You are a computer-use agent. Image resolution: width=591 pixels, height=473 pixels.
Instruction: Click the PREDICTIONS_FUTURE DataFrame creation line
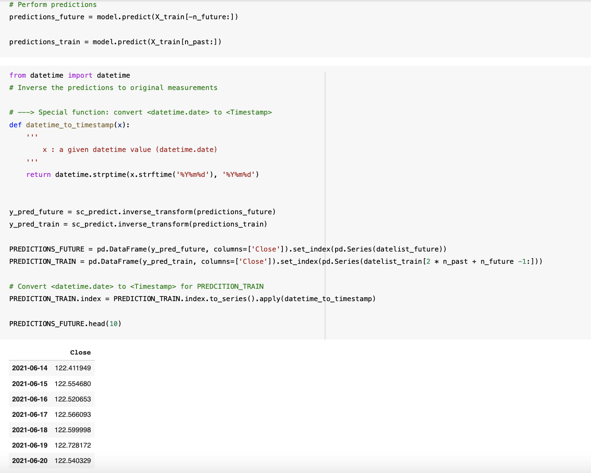pos(228,249)
